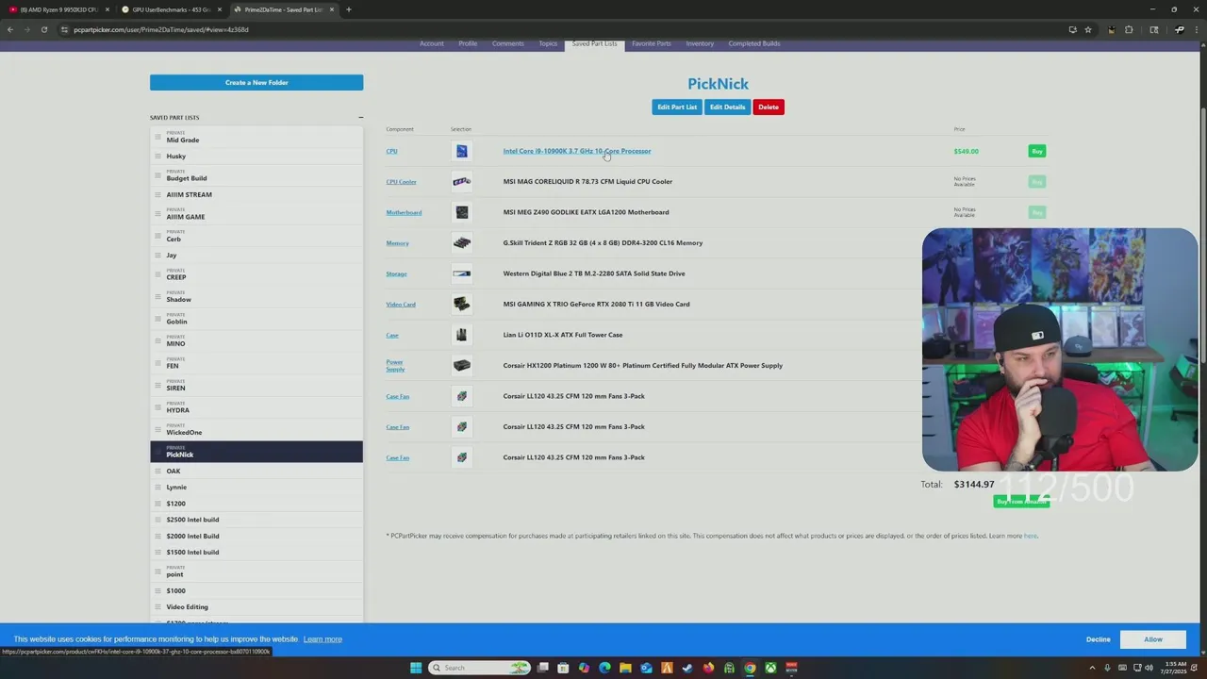Open the Intel Core i9-10900K product link
Viewport: 1207px width, 679px height.
pyautogui.click(x=577, y=151)
